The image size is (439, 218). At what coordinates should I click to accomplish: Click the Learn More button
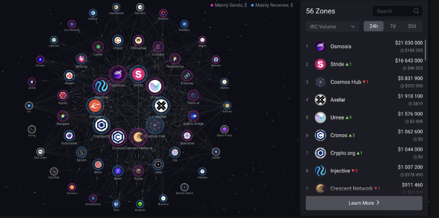pos(364,203)
